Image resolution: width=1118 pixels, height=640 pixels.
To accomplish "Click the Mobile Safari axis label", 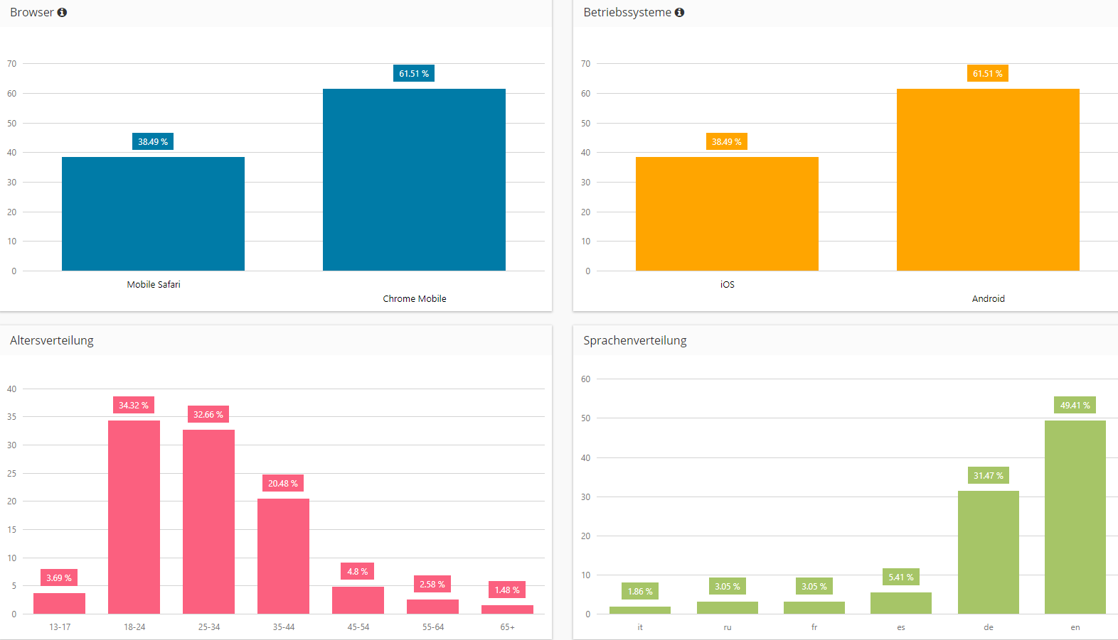I will click(x=154, y=284).
